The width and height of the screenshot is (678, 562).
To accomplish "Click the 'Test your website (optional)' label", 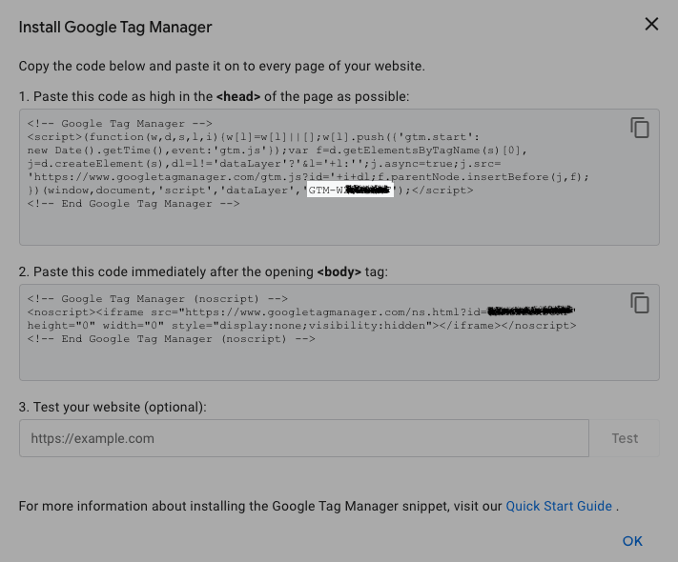I will click(113, 407).
